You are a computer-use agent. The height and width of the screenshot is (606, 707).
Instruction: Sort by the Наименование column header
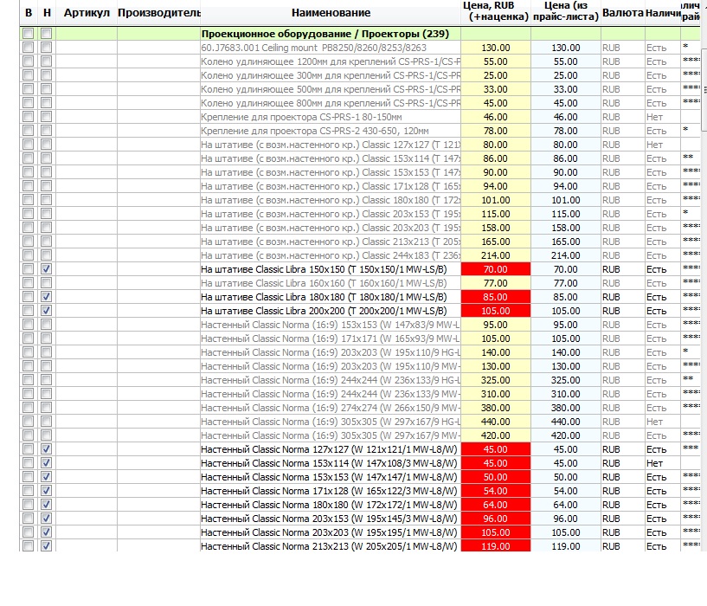click(x=331, y=13)
